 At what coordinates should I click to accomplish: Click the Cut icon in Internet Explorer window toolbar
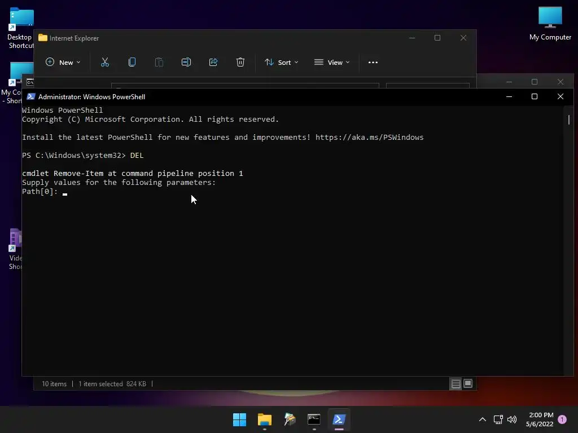pos(105,62)
